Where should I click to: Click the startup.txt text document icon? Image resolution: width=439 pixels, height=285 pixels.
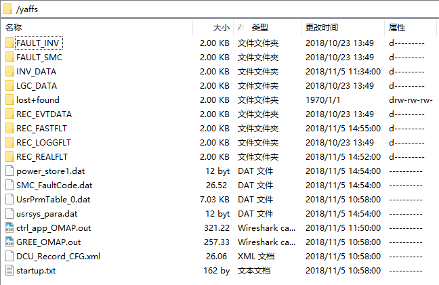9,271
